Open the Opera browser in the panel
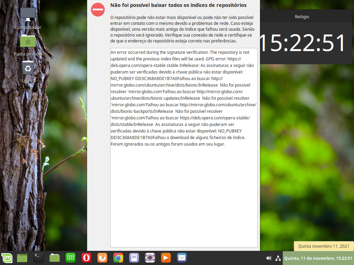This screenshot has height=265, width=354. [86, 258]
